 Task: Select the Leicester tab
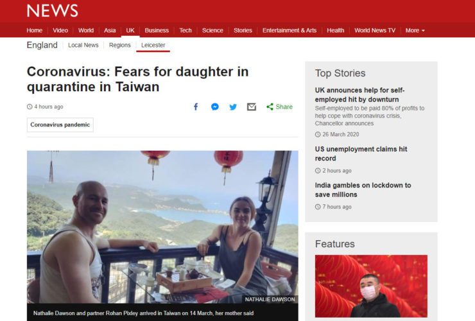[x=153, y=45]
